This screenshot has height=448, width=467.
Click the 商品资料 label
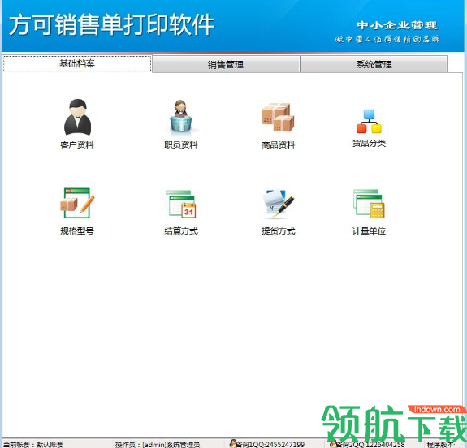[x=278, y=145]
